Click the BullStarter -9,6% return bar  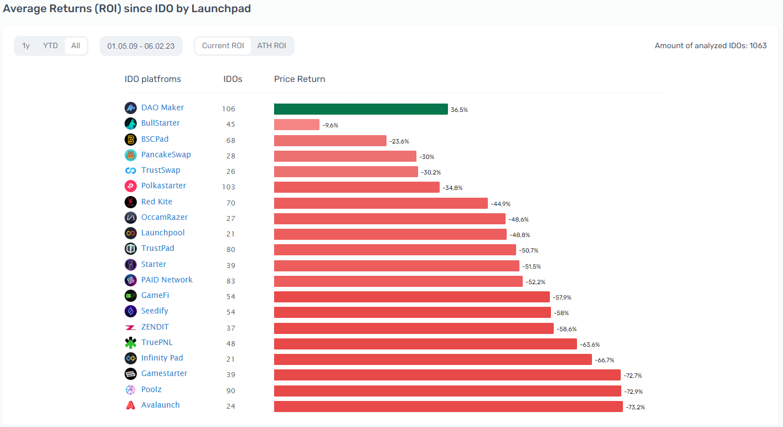pyautogui.click(x=297, y=125)
